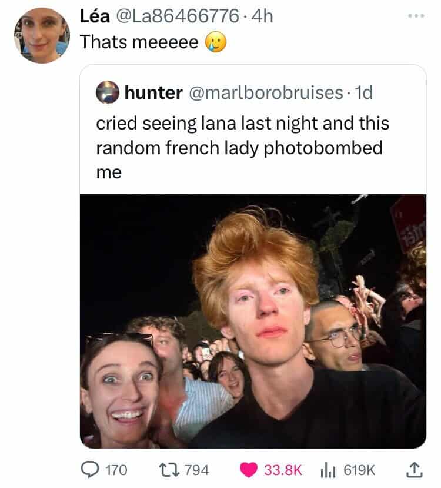Click the 794 retweets count

(x=197, y=470)
